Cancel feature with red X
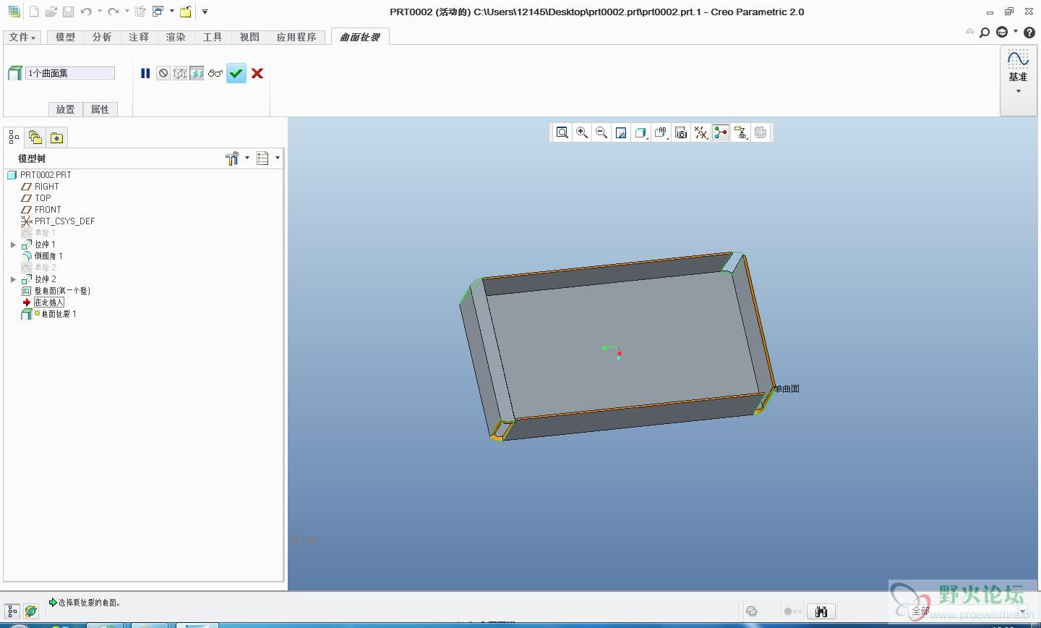This screenshot has width=1041, height=628. [257, 73]
